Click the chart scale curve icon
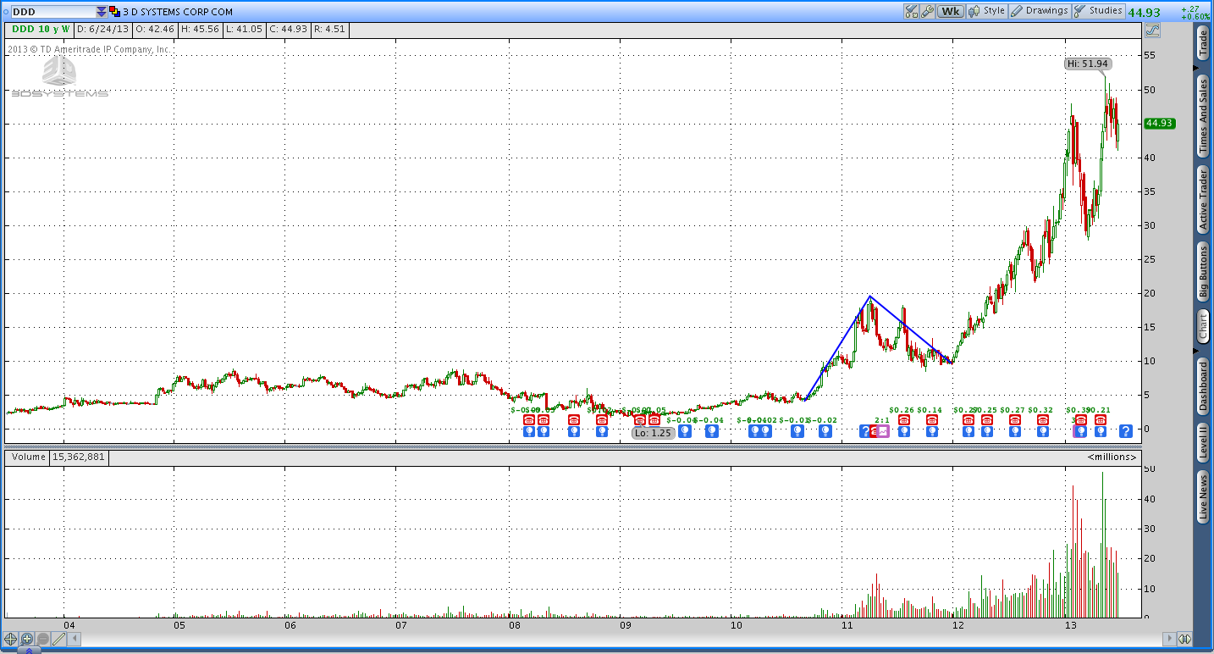This screenshot has height=654, width=1214. point(1151,30)
